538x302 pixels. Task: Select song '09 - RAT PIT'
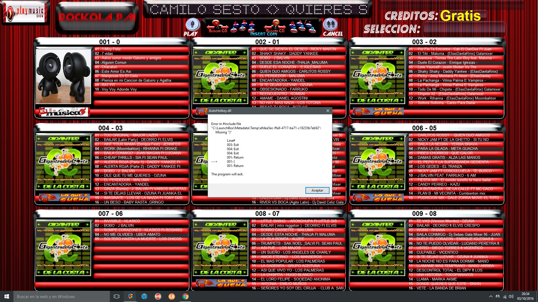141,85
